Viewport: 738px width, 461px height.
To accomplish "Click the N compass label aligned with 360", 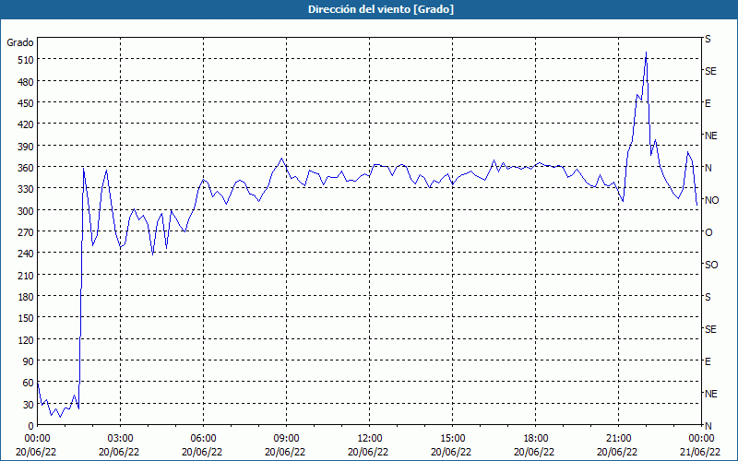I will click(x=708, y=168).
